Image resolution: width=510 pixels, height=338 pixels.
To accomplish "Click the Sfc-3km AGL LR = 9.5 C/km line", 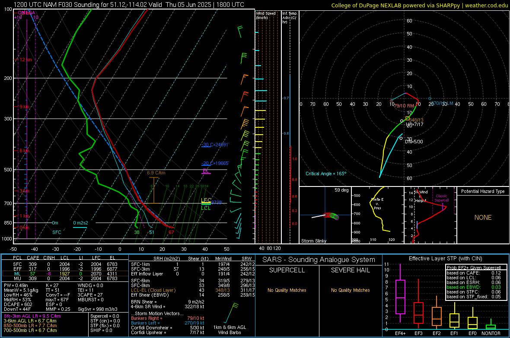I will click(32, 316).
